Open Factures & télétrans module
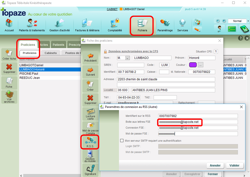 click(x=87, y=25)
